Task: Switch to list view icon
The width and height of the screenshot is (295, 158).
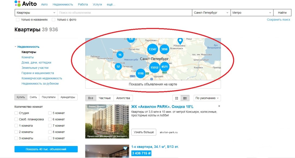Action: tap(185, 98)
